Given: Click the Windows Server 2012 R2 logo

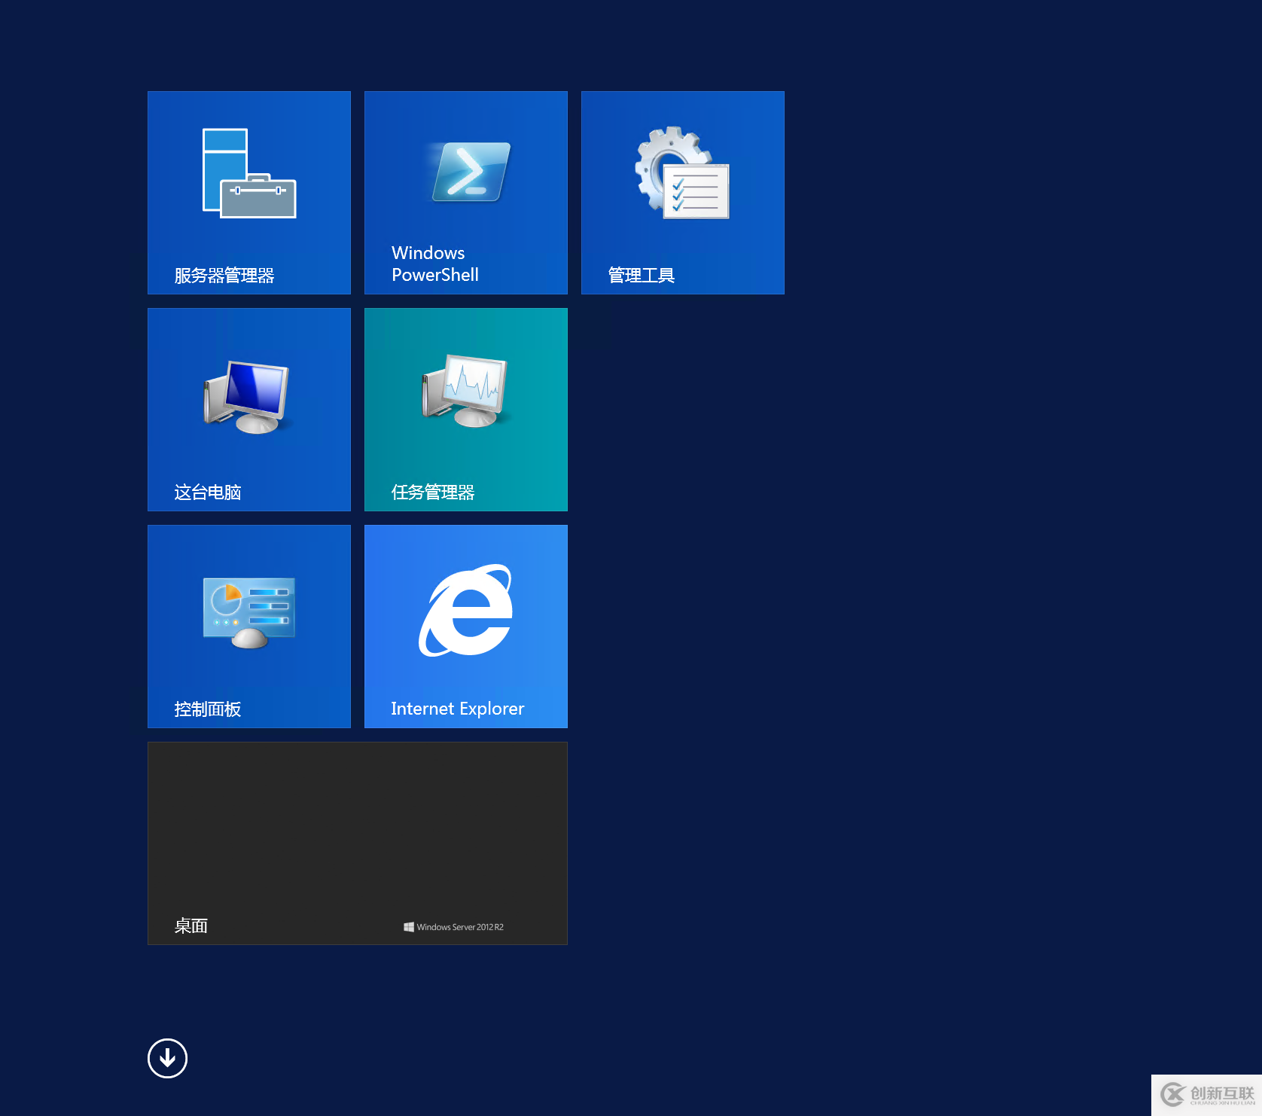Looking at the screenshot, I should [453, 927].
